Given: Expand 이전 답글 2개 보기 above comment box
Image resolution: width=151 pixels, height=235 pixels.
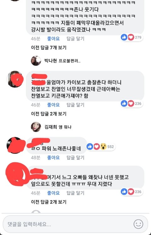Looking at the screenshot, I should click(49, 202).
